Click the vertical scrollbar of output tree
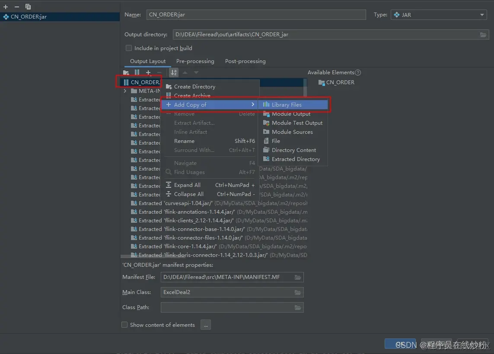The image size is (494, 354). tap(305, 88)
